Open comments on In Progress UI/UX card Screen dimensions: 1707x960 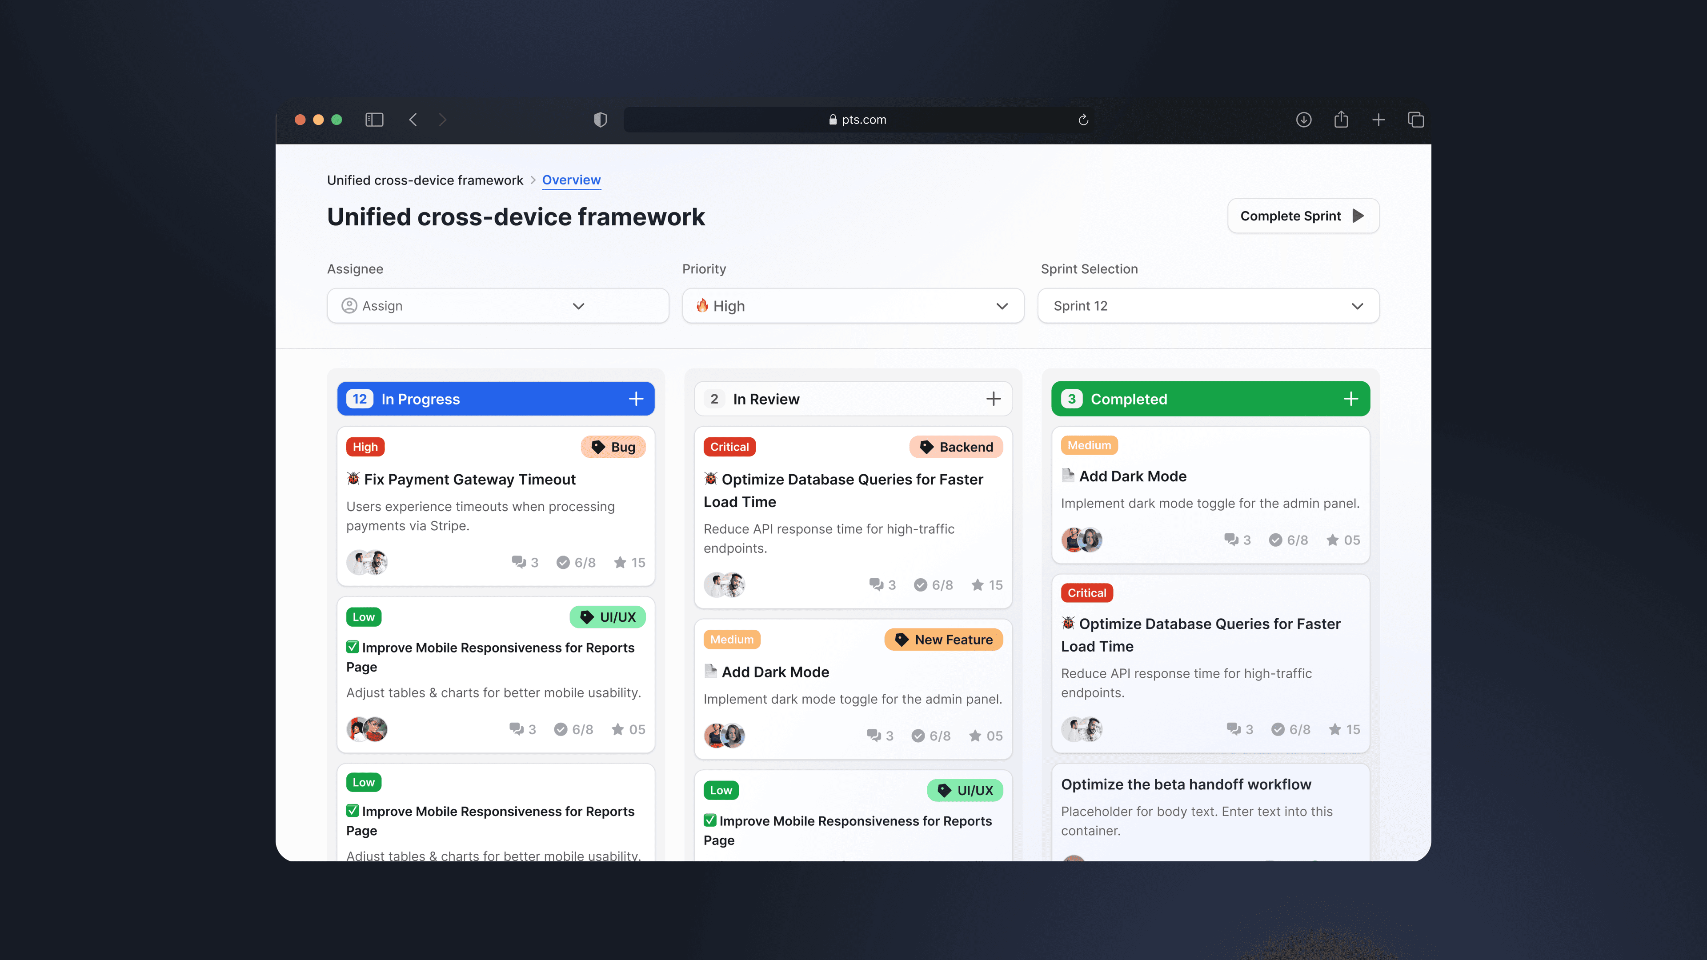point(522,729)
